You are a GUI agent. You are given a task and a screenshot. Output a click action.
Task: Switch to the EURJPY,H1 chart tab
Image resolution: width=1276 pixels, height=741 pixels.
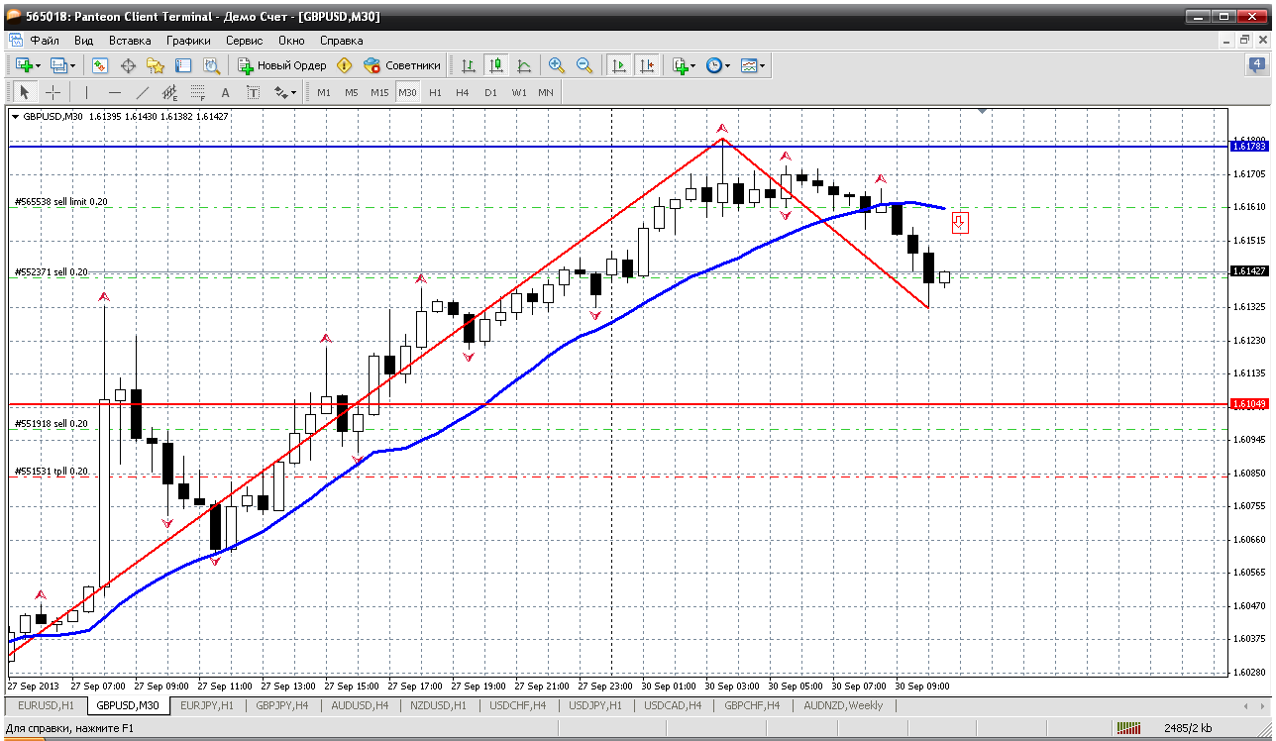click(x=208, y=705)
